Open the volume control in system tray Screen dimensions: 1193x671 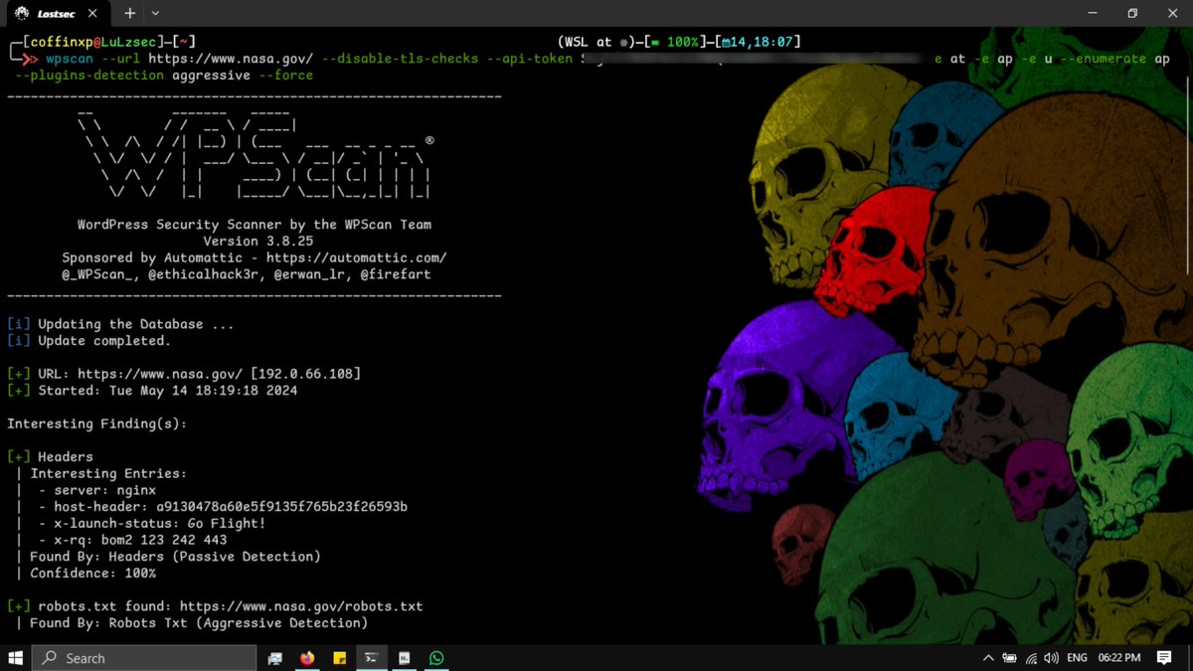(1052, 658)
